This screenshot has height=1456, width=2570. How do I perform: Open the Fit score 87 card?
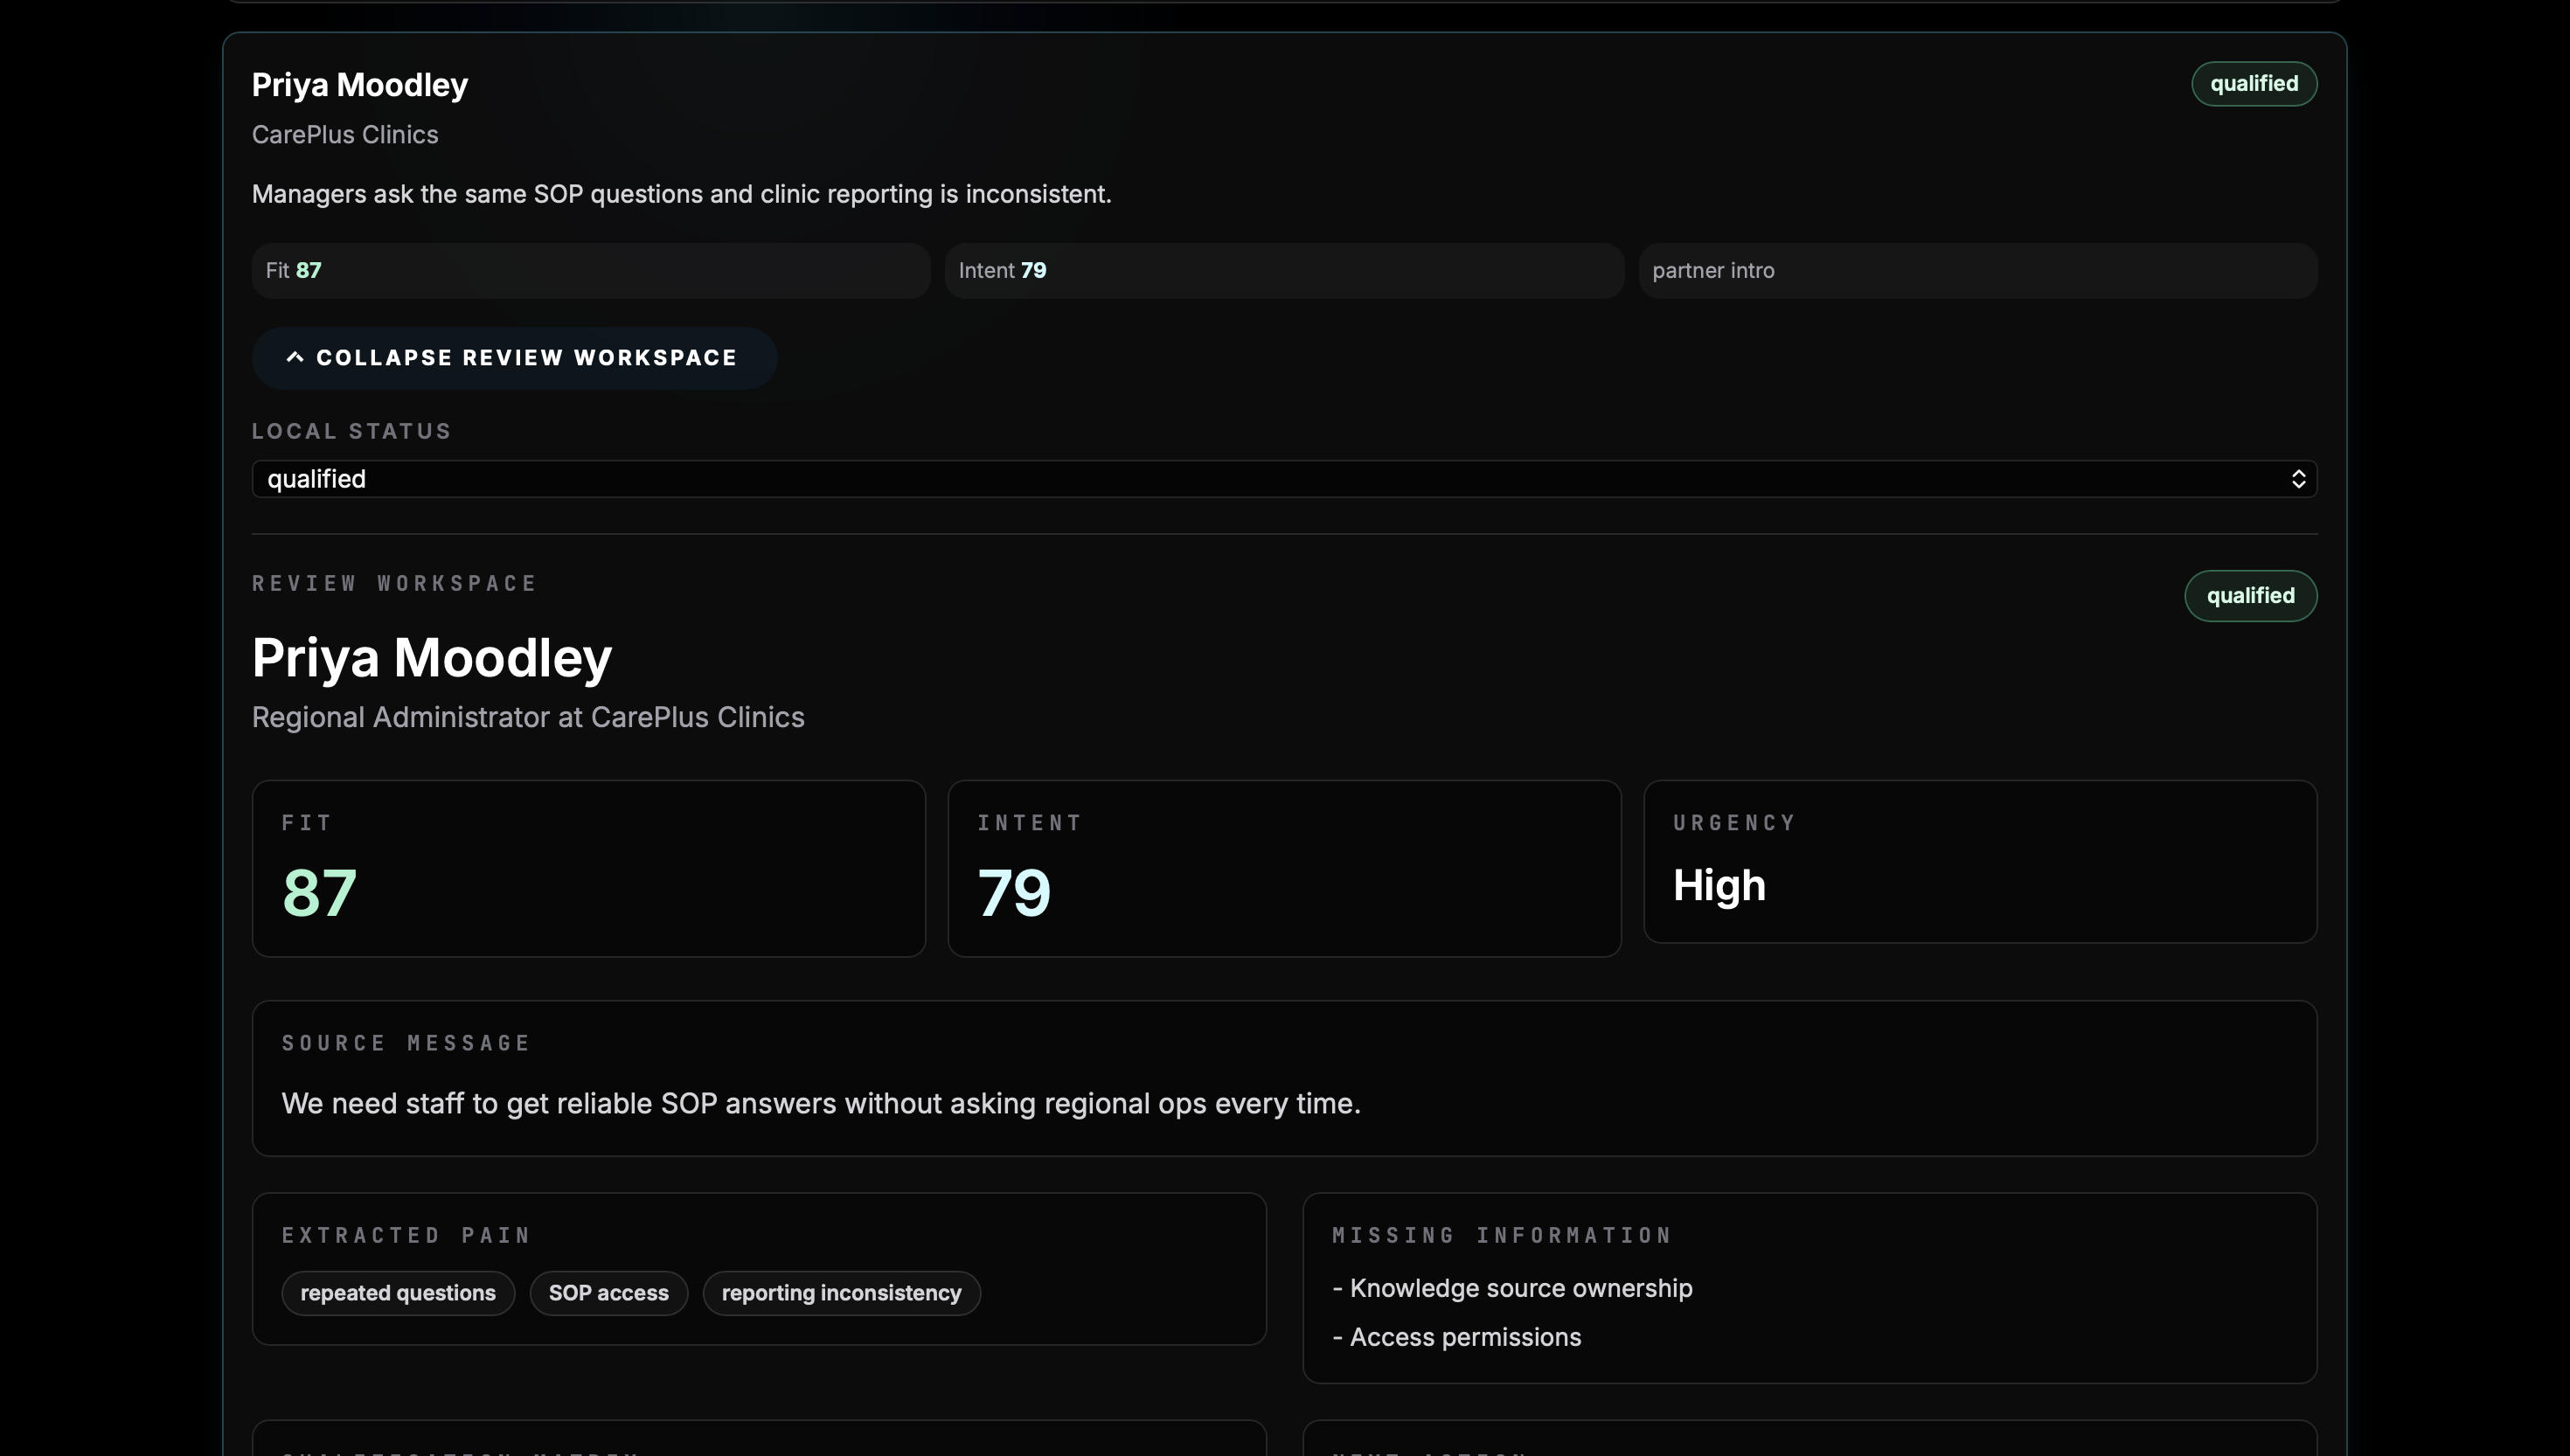(589, 869)
